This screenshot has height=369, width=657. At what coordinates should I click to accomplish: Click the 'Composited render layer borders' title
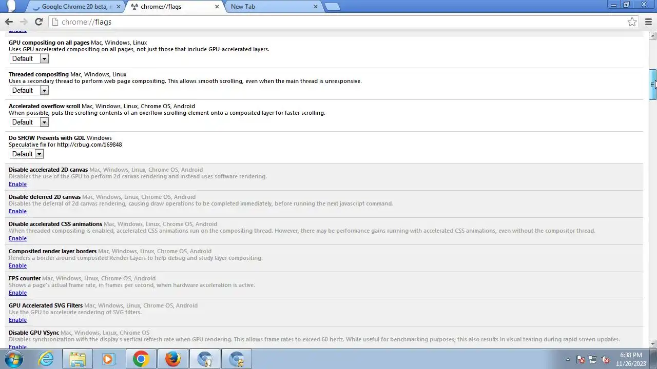[52, 251]
